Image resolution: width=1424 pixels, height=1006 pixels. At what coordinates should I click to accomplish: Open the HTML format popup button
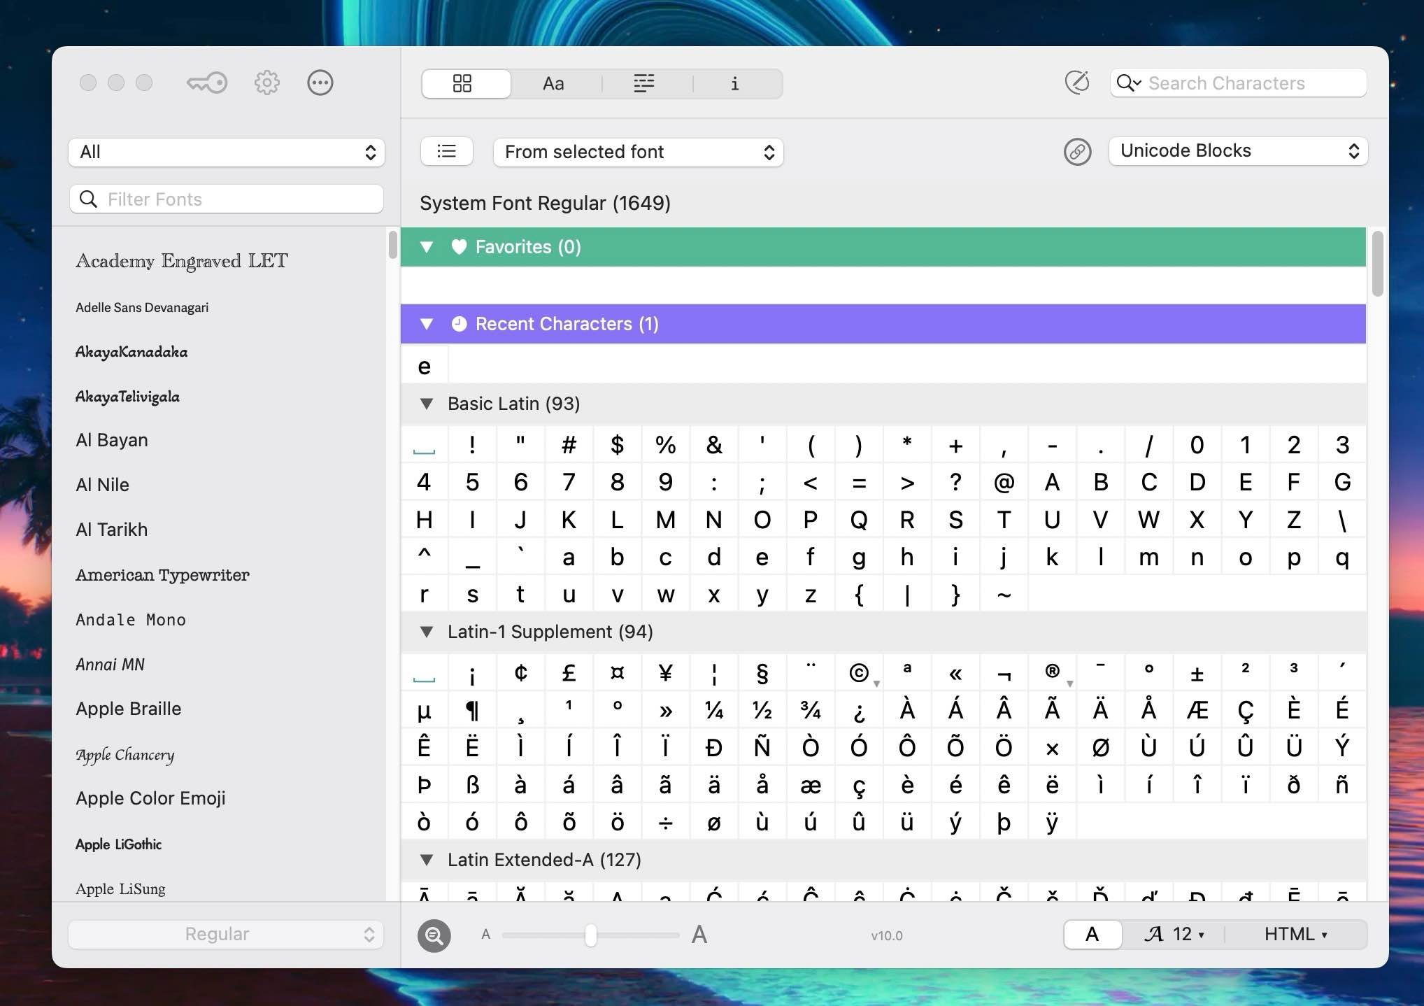(x=1295, y=934)
